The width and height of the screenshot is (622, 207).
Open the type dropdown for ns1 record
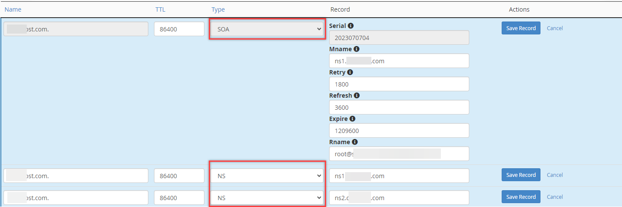267,176
